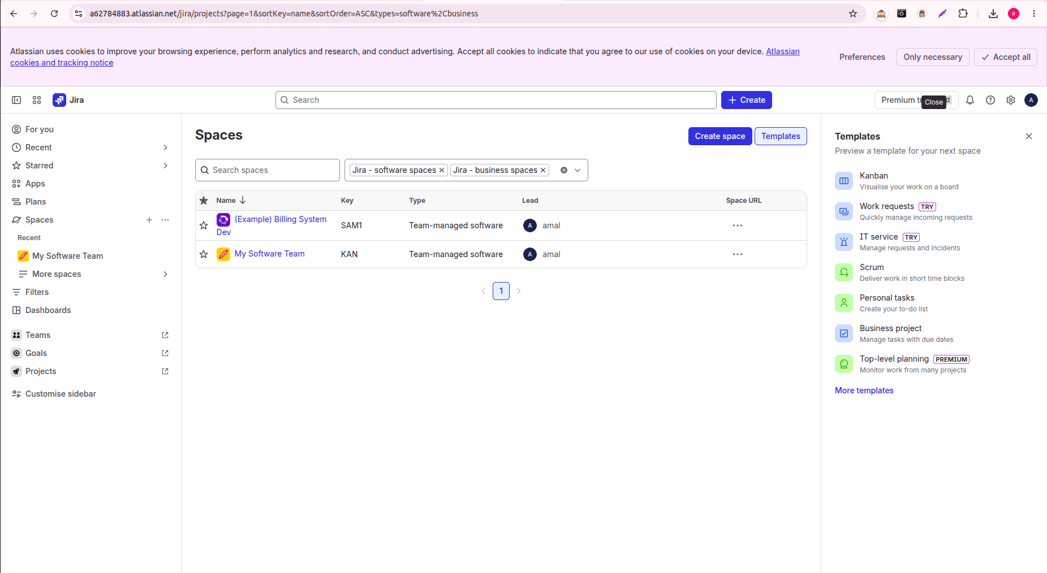Open actions menu for SAM1 space row
The width and height of the screenshot is (1047, 573).
point(738,225)
